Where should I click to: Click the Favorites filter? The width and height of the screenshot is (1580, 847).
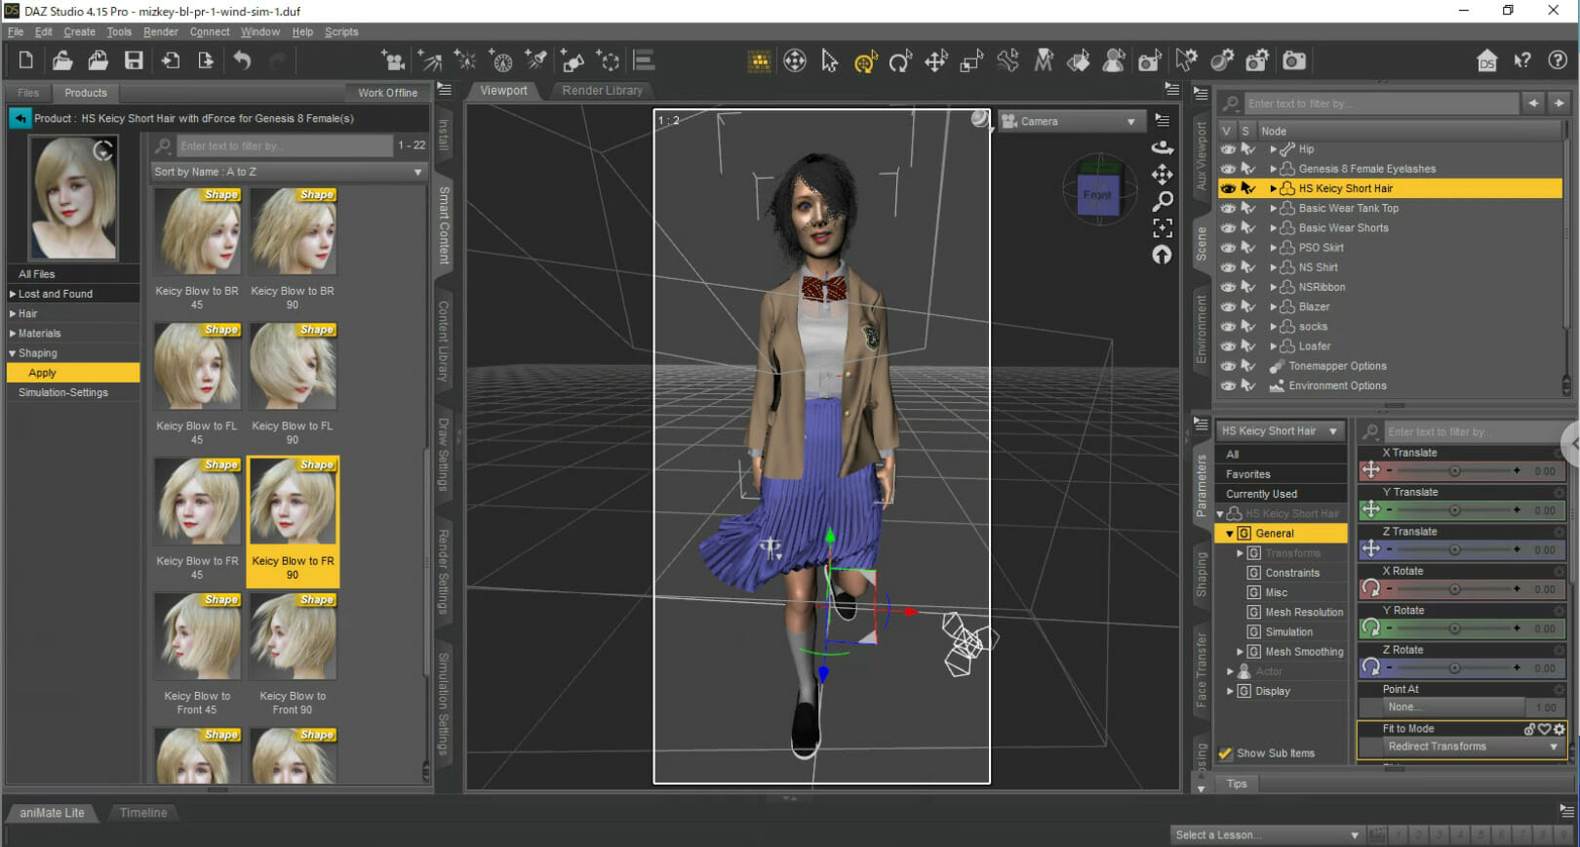(x=1282, y=474)
